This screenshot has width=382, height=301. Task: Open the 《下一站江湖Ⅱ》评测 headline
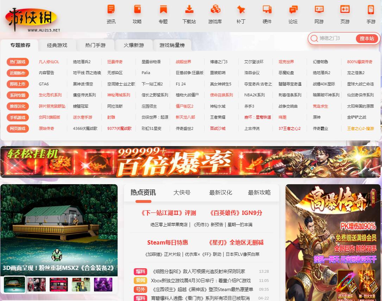tap(168, 213)
